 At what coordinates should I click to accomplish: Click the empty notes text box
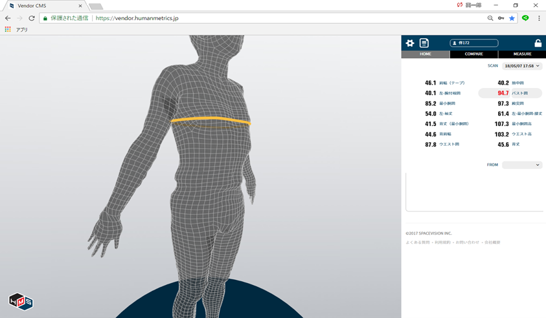point(474,192)
